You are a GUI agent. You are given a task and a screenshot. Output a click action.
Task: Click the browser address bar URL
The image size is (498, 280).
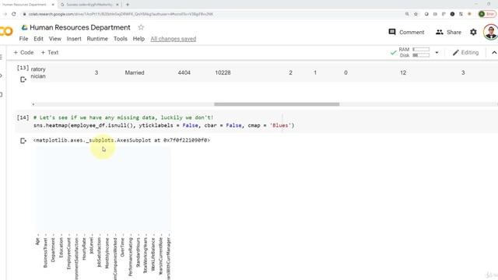click(x=121, y=14)
